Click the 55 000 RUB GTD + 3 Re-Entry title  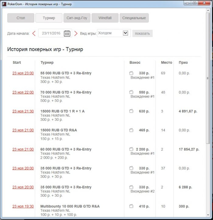click(66, 73)
